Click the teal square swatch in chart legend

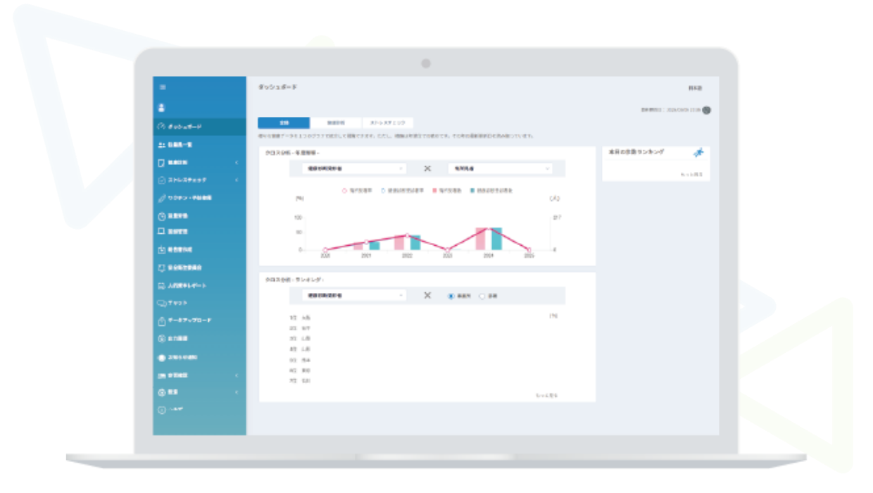point(472,191)
